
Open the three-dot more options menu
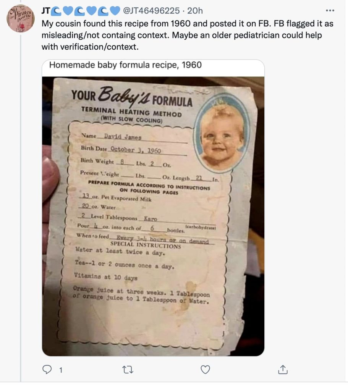(329, 11)
